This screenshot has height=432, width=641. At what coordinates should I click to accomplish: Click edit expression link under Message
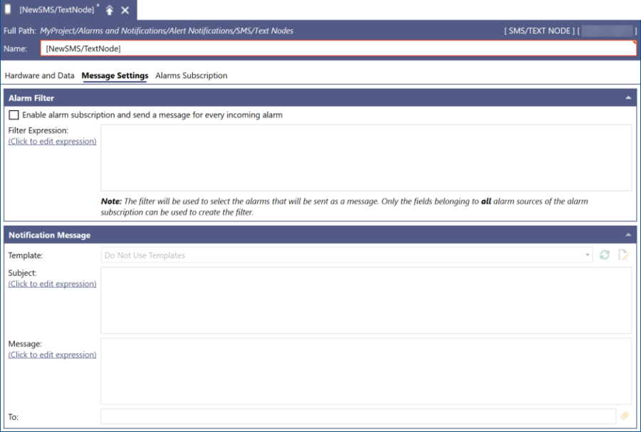(x=52, y=355)
